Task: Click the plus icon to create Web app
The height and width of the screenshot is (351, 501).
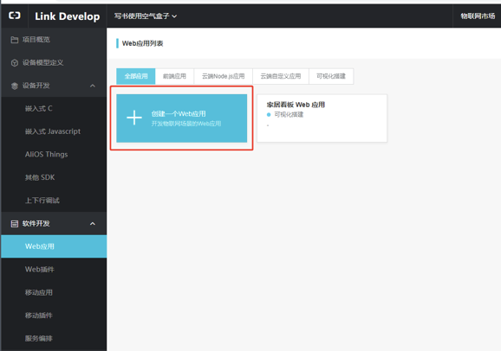Action: (134, 118)
